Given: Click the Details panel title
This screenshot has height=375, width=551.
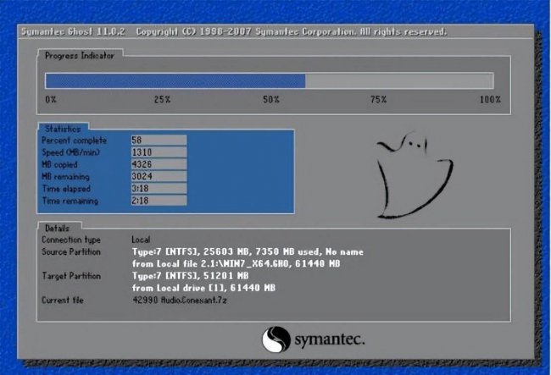Looking at the screenshot, I should coord(58,228).
